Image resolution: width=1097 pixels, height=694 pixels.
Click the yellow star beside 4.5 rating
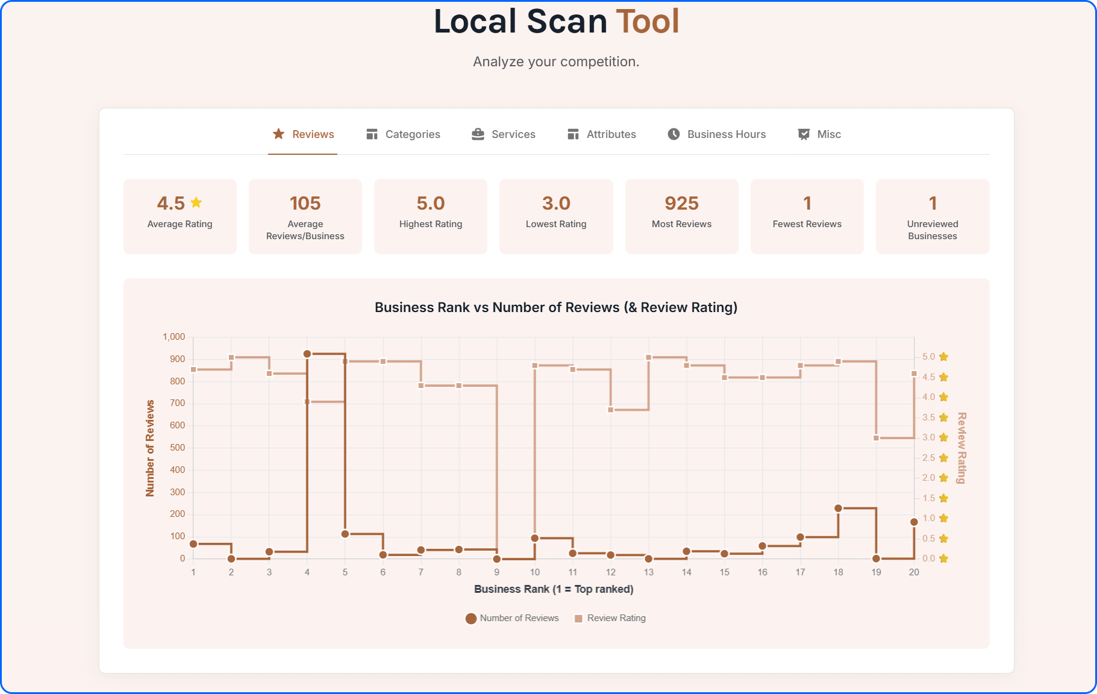click(196, 202)
